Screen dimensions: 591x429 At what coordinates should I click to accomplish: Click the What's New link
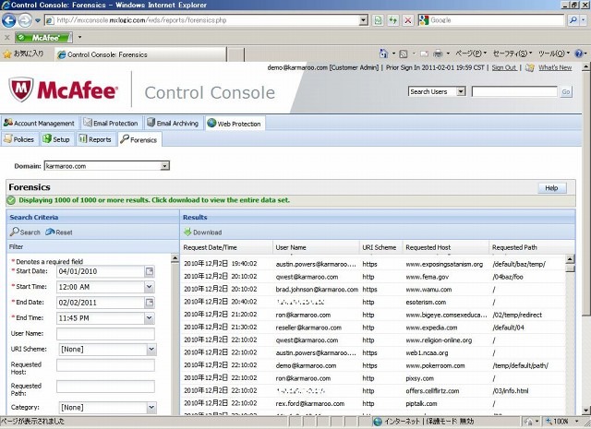(x=555, y=67)
